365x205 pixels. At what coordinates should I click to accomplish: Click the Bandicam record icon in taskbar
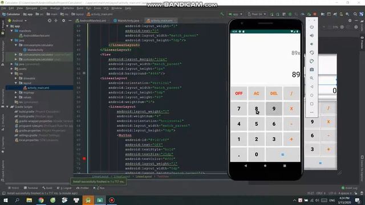(x=112, y=200)
